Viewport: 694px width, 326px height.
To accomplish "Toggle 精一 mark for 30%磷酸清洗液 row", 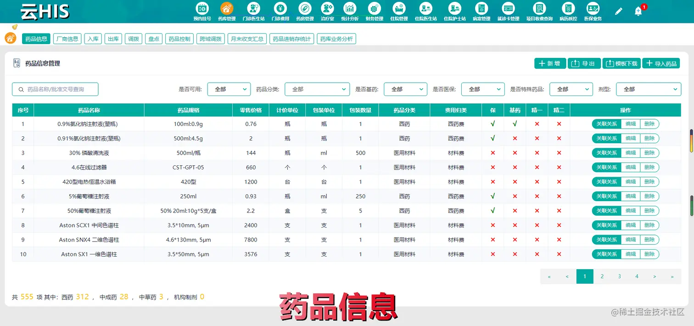I will click(537, 152).
